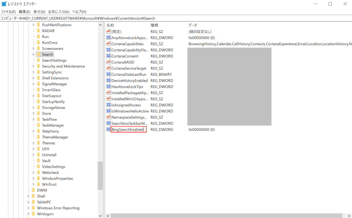Open the ヘルプ(H) menu
This screenshot has width=352, height=218.
[79, 12]
